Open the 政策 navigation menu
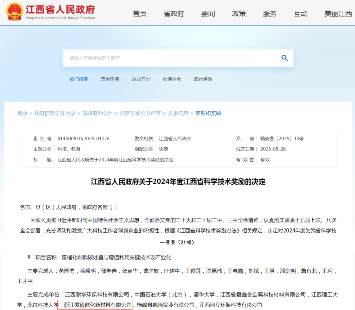 [239, 14]
